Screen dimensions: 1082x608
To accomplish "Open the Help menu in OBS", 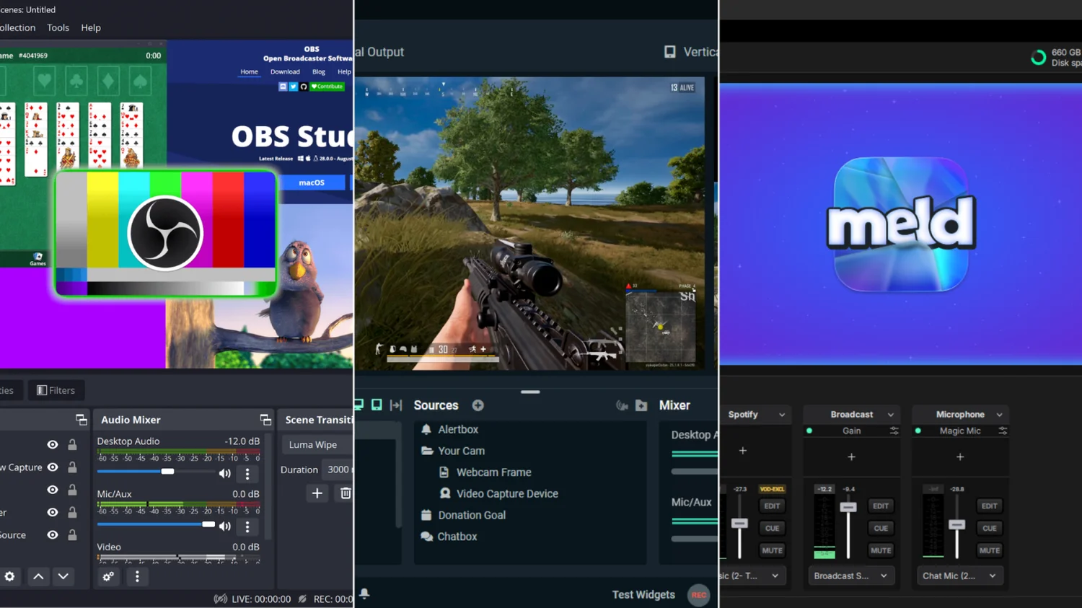I will (91, 27).
